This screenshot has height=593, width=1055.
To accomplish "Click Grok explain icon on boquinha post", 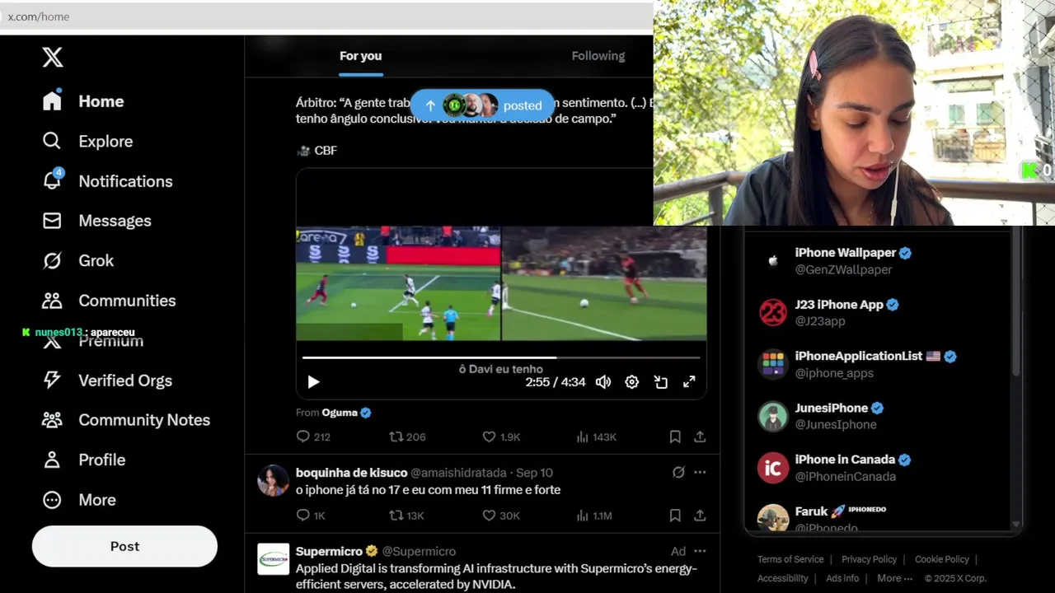I will [678, 473].
